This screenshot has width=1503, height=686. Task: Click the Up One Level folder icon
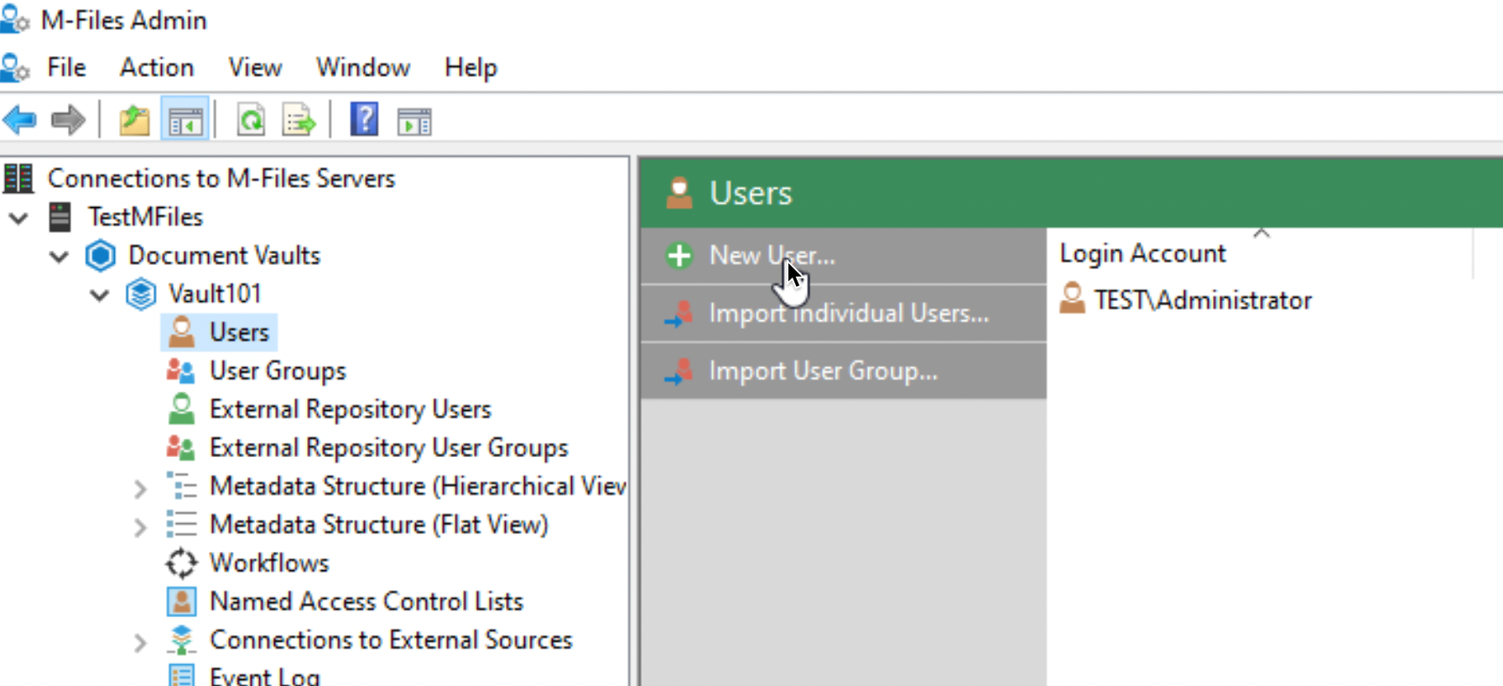click(134, 121)
